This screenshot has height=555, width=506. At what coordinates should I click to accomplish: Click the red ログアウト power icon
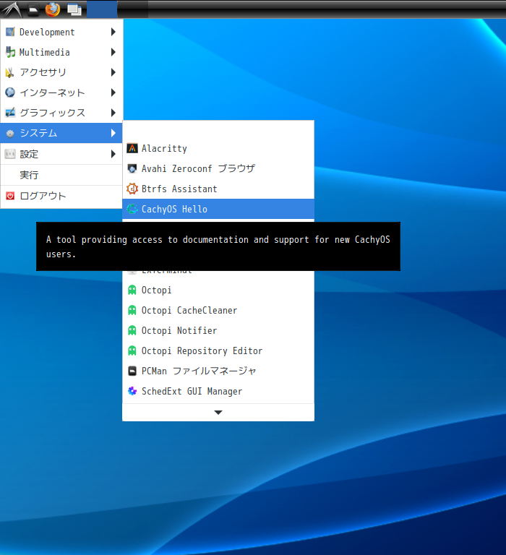click(x=10, y=196)
